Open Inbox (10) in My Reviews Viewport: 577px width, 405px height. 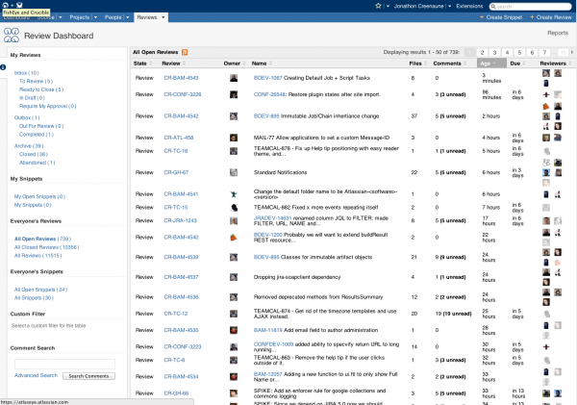pyautogui.click(x=27, y=73)
